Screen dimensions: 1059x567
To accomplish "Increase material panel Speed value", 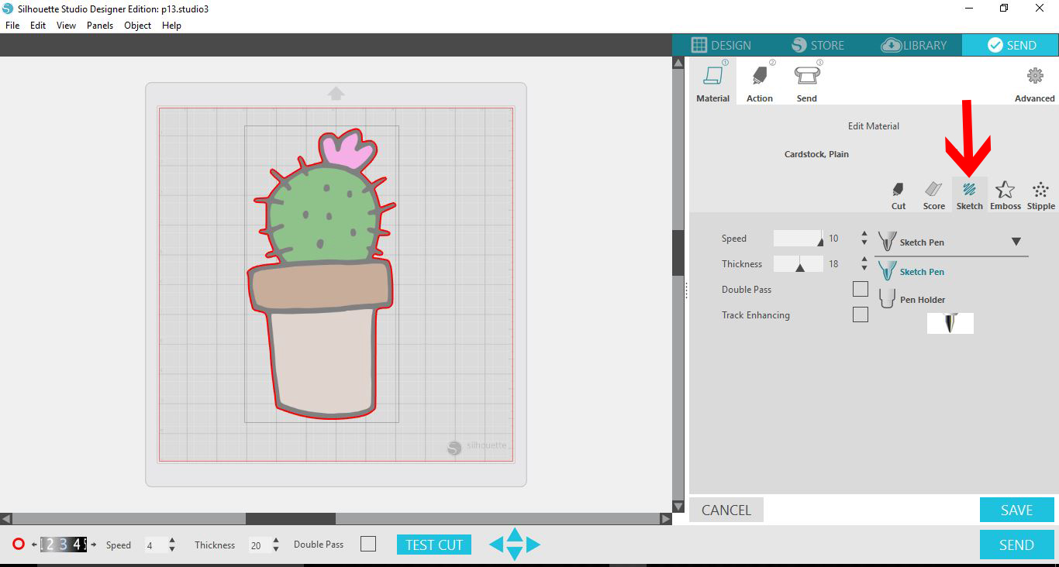I will tap(864, 234).
